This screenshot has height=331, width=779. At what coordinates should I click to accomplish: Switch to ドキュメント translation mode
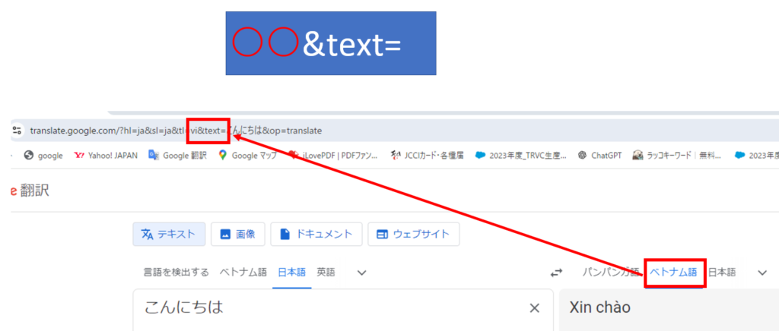click(316, 235)
